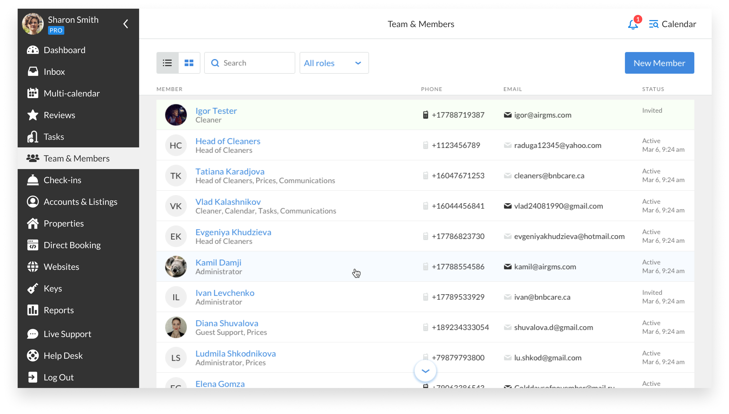Open Tatiana Karadjova member profile link
The width and height of the screenshot is (729, 414).
pyautogui.click(x=230, y=172)
